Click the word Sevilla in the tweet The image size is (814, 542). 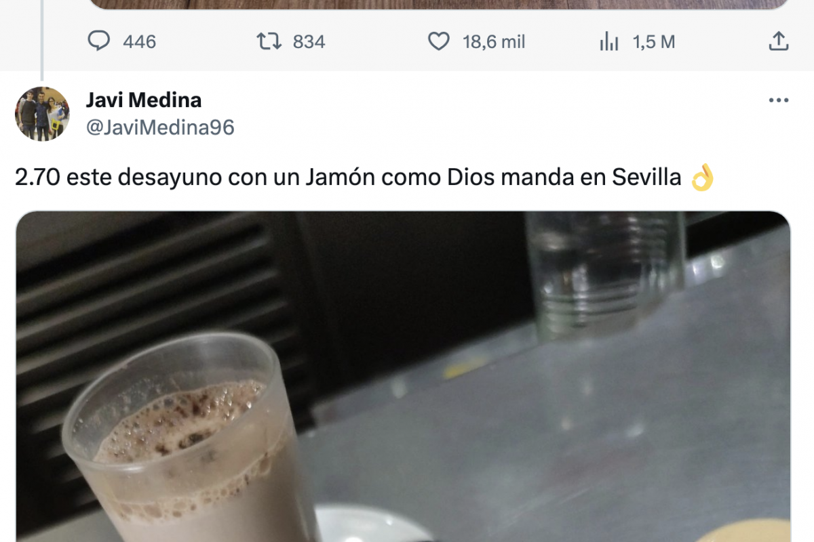(x=646, y=178)
